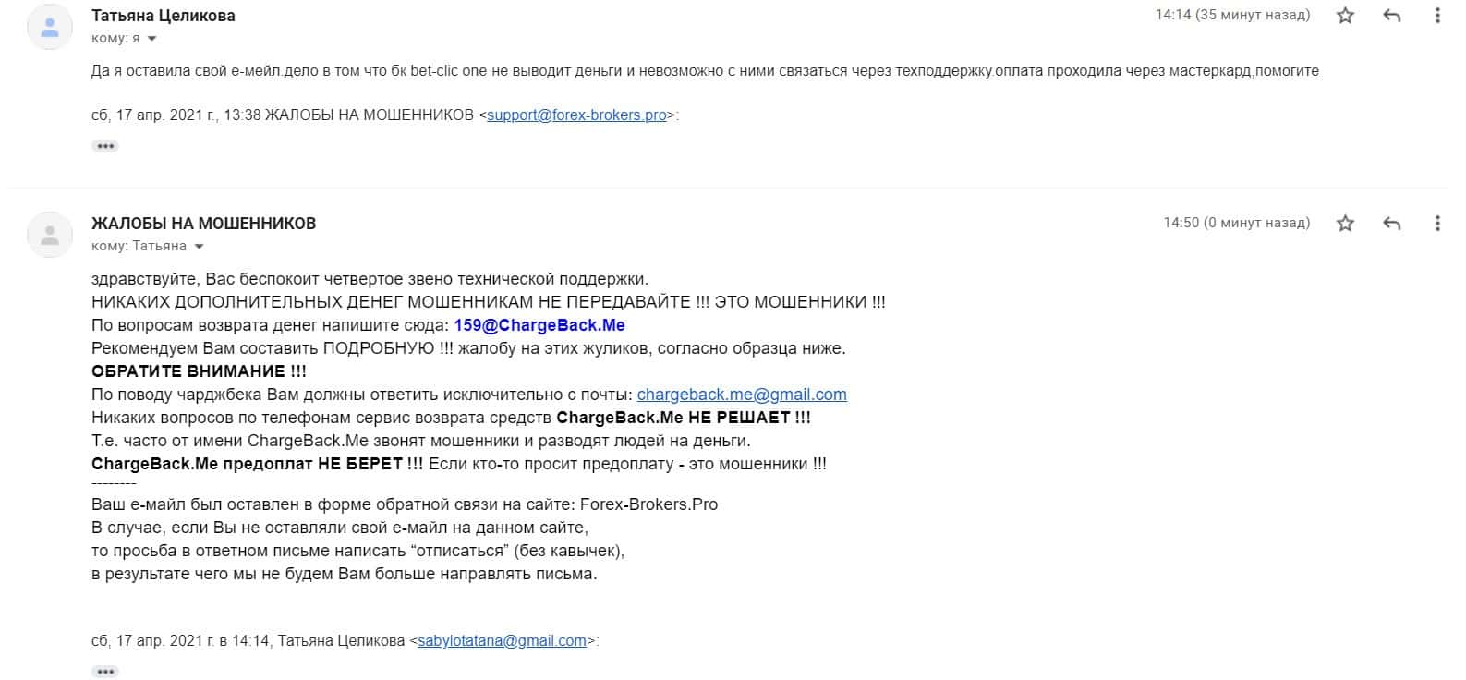Star the ЖАЛОБЫ НА МОШЕННИКОВ message
This screenshot has width=1466, height=680.
pyautogui.click(x=1345, y=224)
